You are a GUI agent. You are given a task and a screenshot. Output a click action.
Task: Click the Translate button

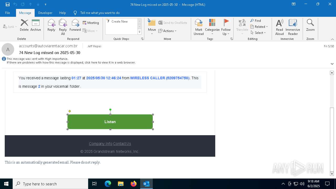coord(242,27)
